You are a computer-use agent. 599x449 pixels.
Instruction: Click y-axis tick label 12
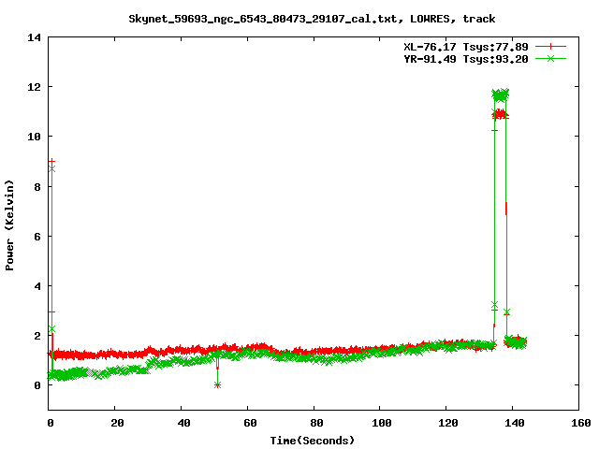tap(34, 87)
